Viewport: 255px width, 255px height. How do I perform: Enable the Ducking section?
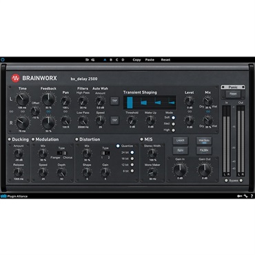click(x=10, y=139)
